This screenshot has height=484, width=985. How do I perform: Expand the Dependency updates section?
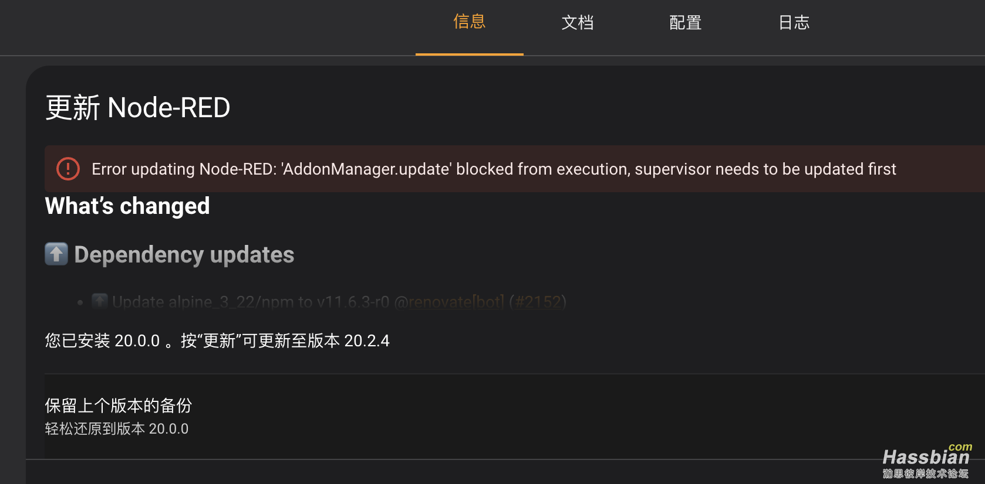tap(184, 254)
